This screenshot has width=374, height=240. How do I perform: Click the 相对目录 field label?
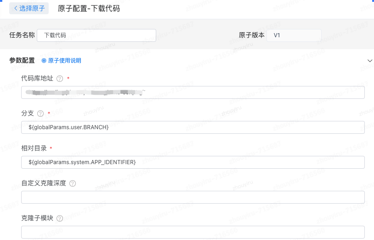tap(34, 149)
